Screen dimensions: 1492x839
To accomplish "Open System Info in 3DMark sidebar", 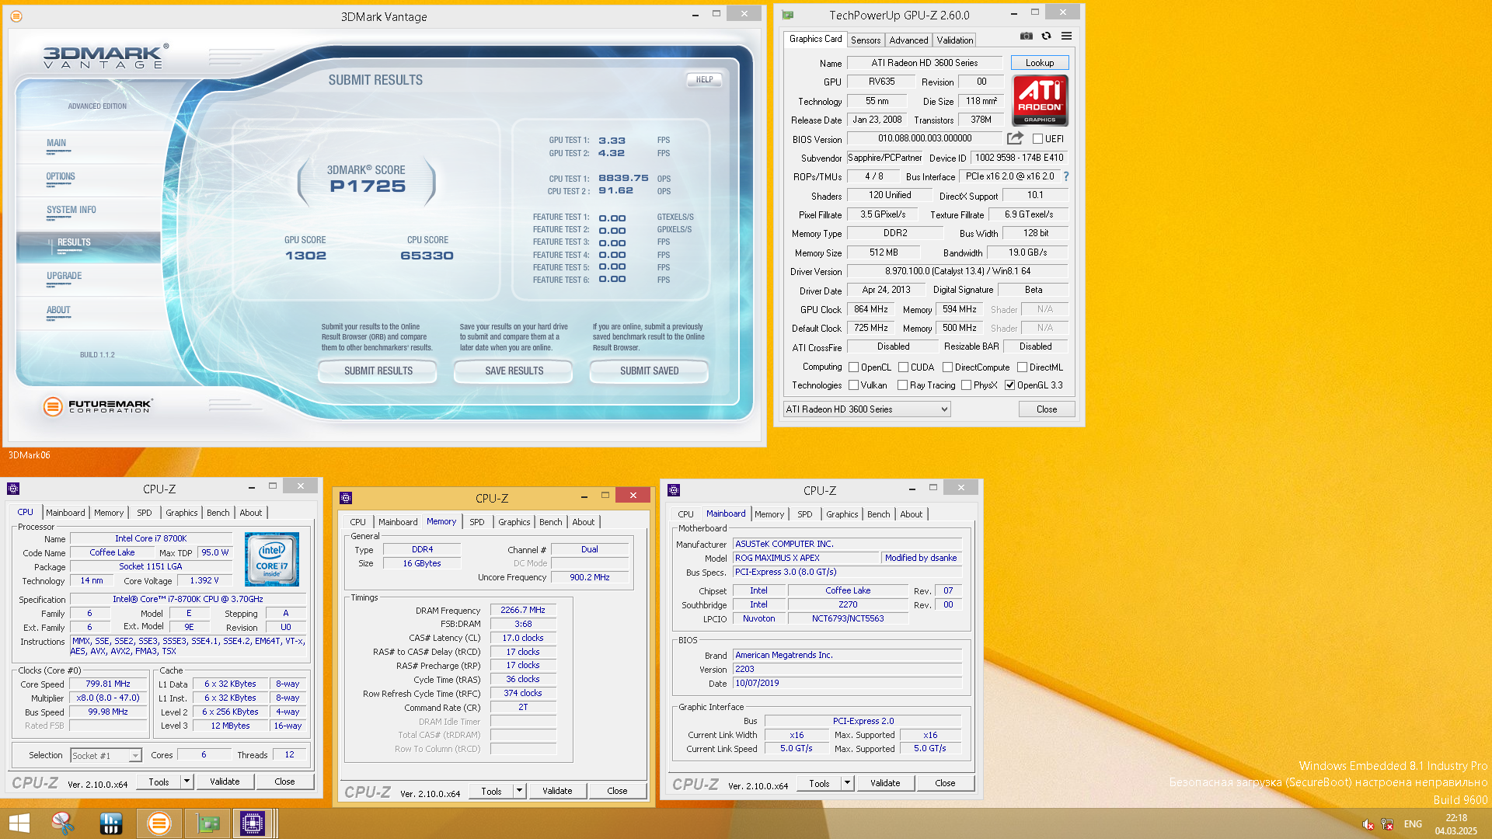I will coord(71,210).
